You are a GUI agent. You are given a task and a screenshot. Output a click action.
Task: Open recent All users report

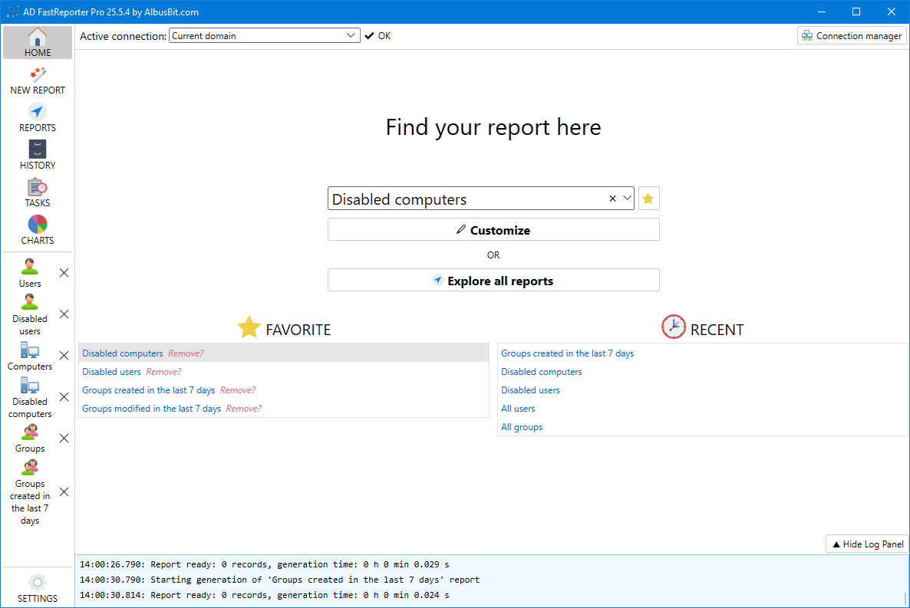(x=518, y=409)
